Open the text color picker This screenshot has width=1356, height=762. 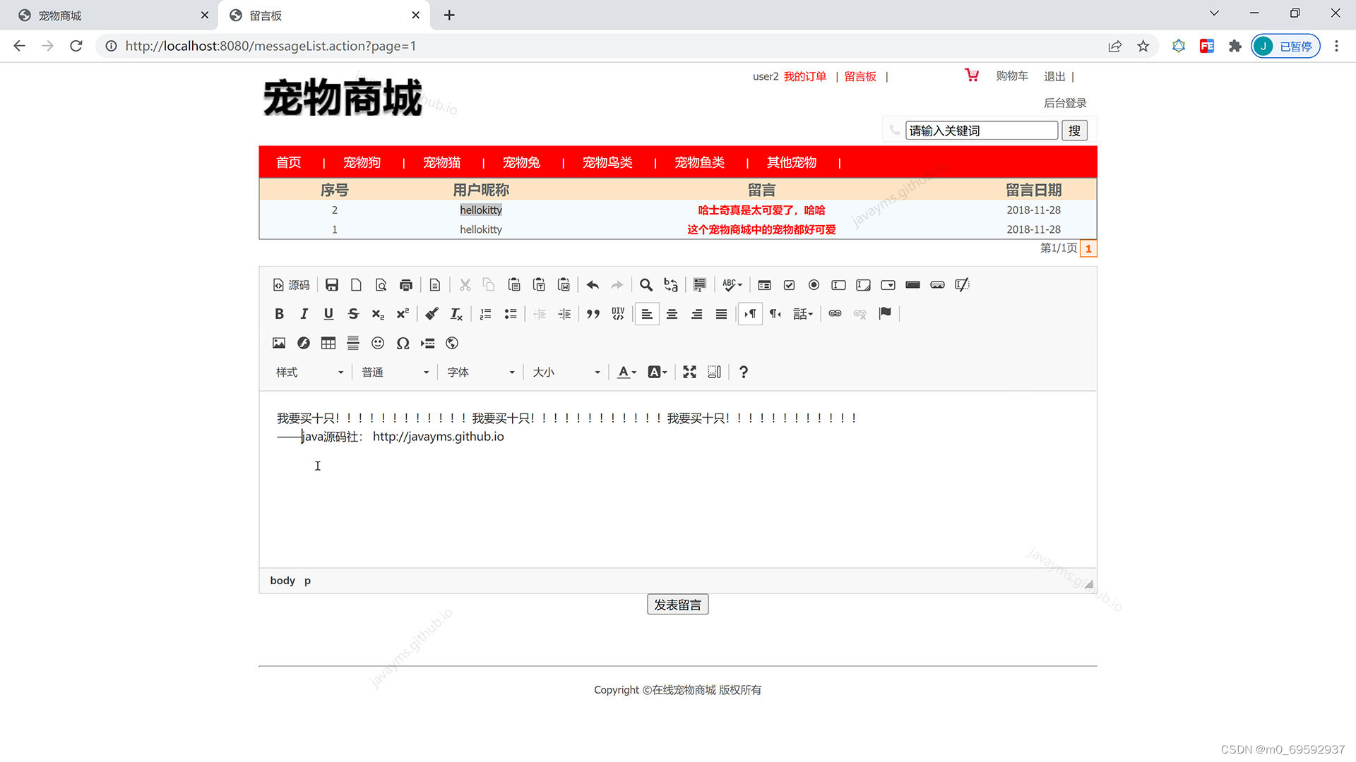(626, 372)
